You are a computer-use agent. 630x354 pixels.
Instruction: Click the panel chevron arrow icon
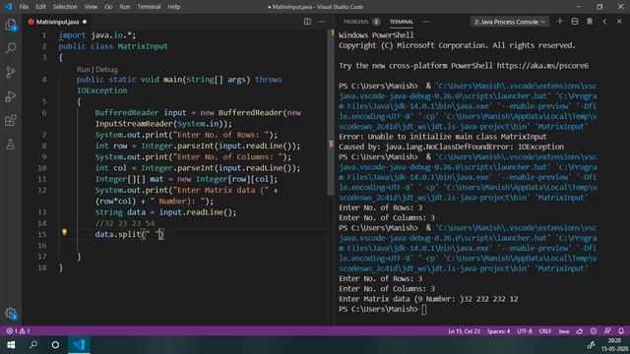[604, 22]
